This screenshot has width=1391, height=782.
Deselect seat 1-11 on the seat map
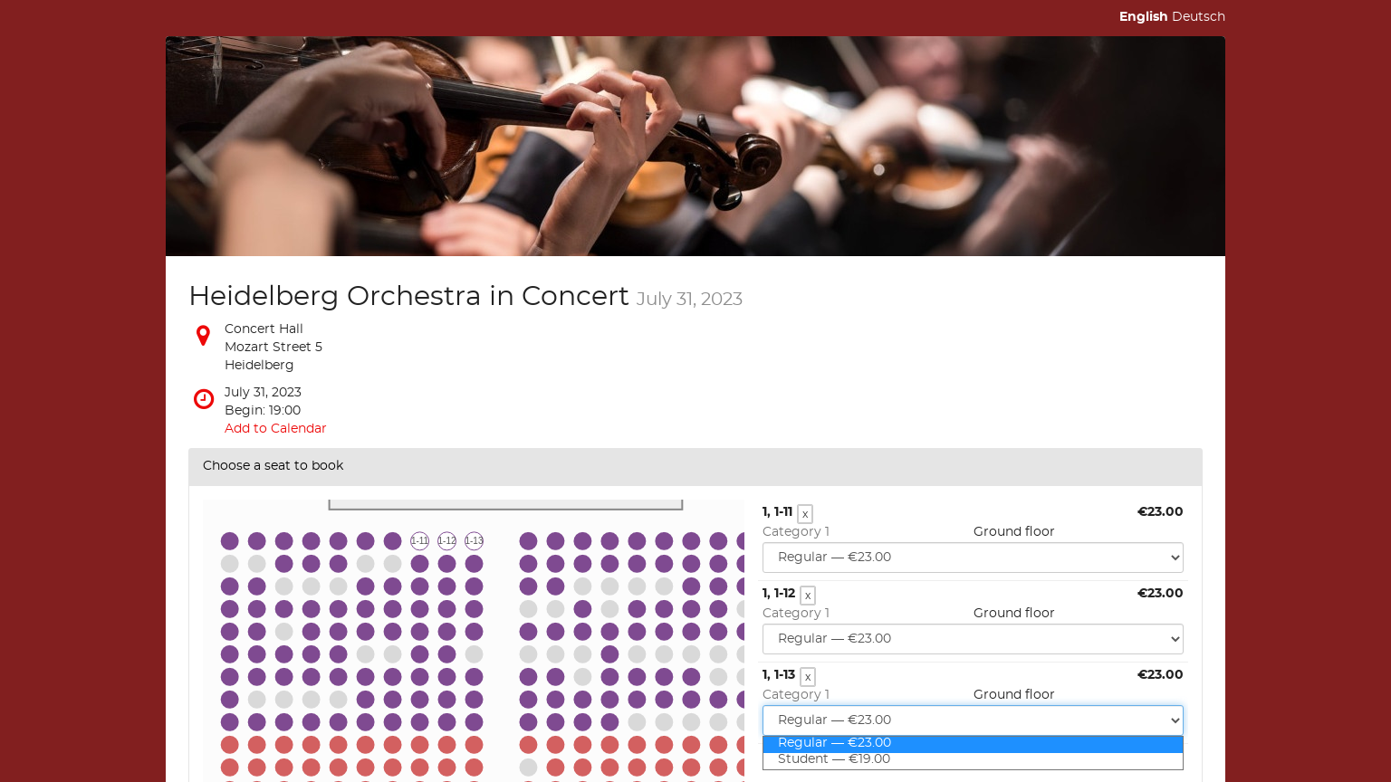click(419, 541)
